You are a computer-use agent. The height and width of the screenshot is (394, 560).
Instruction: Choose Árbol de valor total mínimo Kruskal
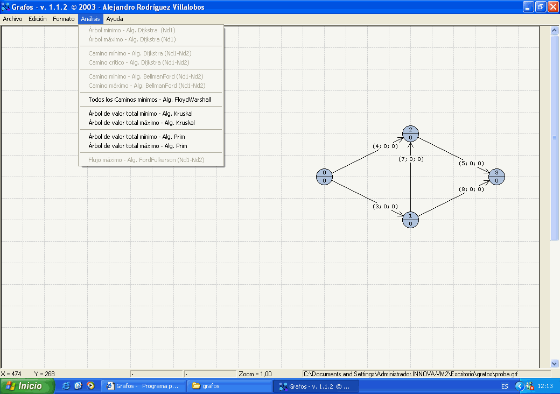tap(141, 114)
